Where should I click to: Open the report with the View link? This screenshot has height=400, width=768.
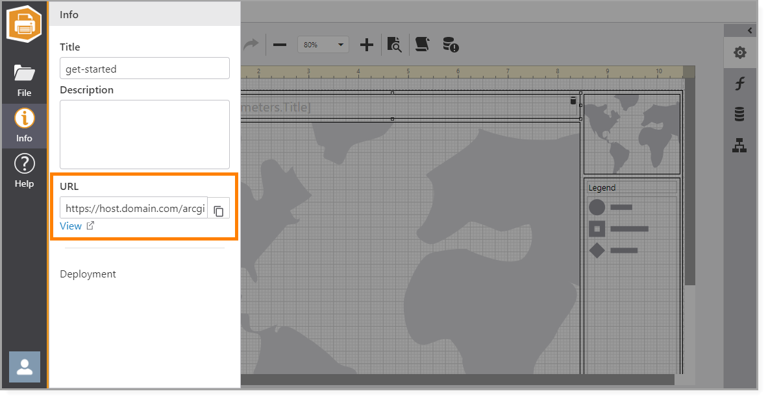tap(71, 226)
